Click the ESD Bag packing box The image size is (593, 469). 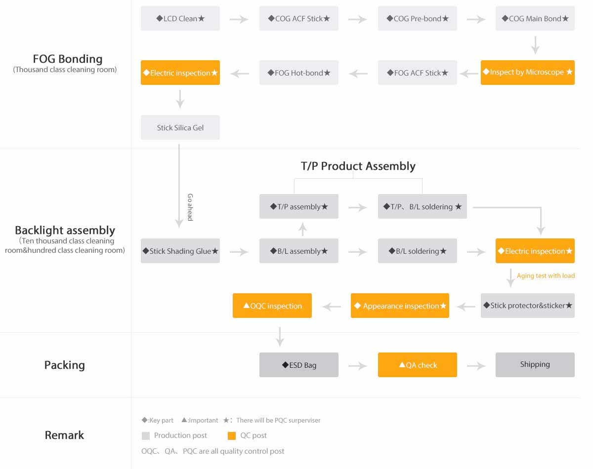coord(299,365)
